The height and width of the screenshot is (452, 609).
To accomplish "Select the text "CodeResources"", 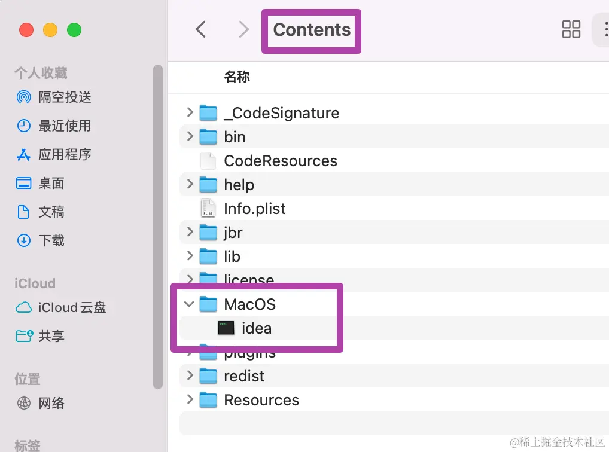I will [281, 161].
